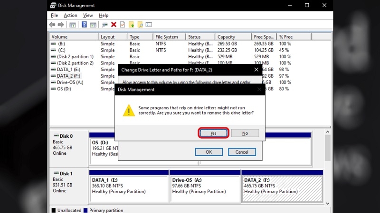Select the (Disk 2 partition 2) volume row
Viewport: 380px width, 213px height.
pos(75,63)
